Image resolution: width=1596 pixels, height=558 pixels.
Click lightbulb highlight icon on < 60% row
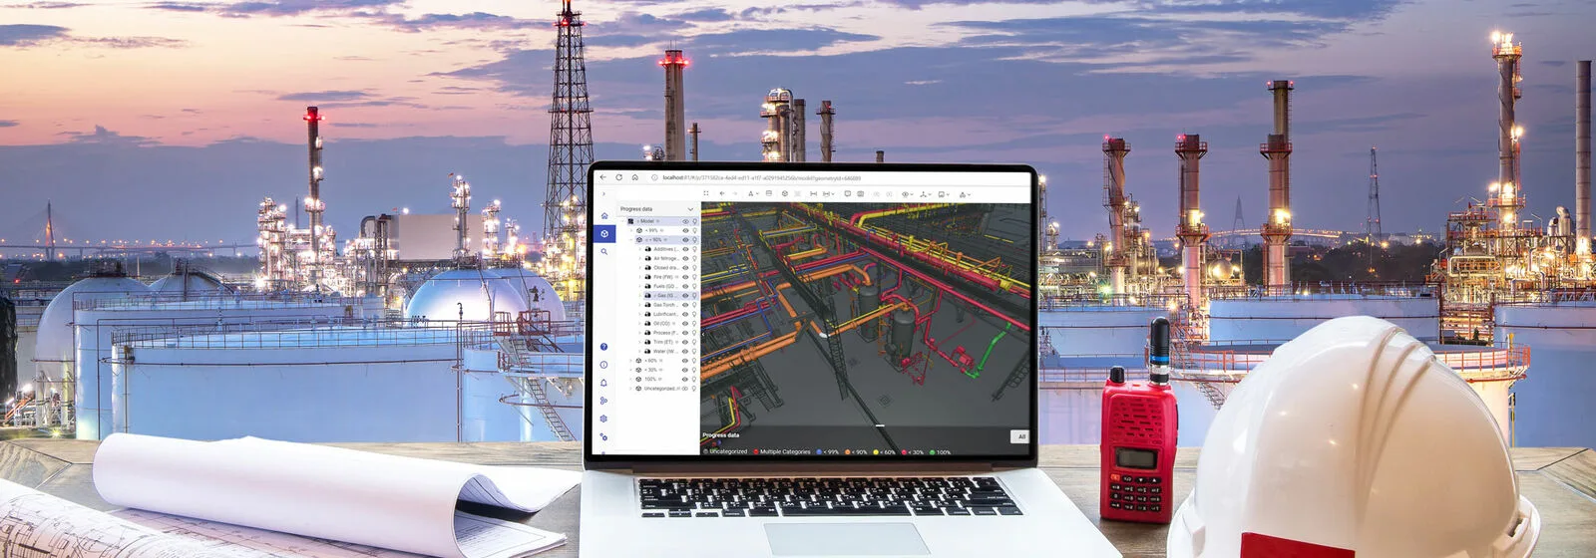click(695, 361)
